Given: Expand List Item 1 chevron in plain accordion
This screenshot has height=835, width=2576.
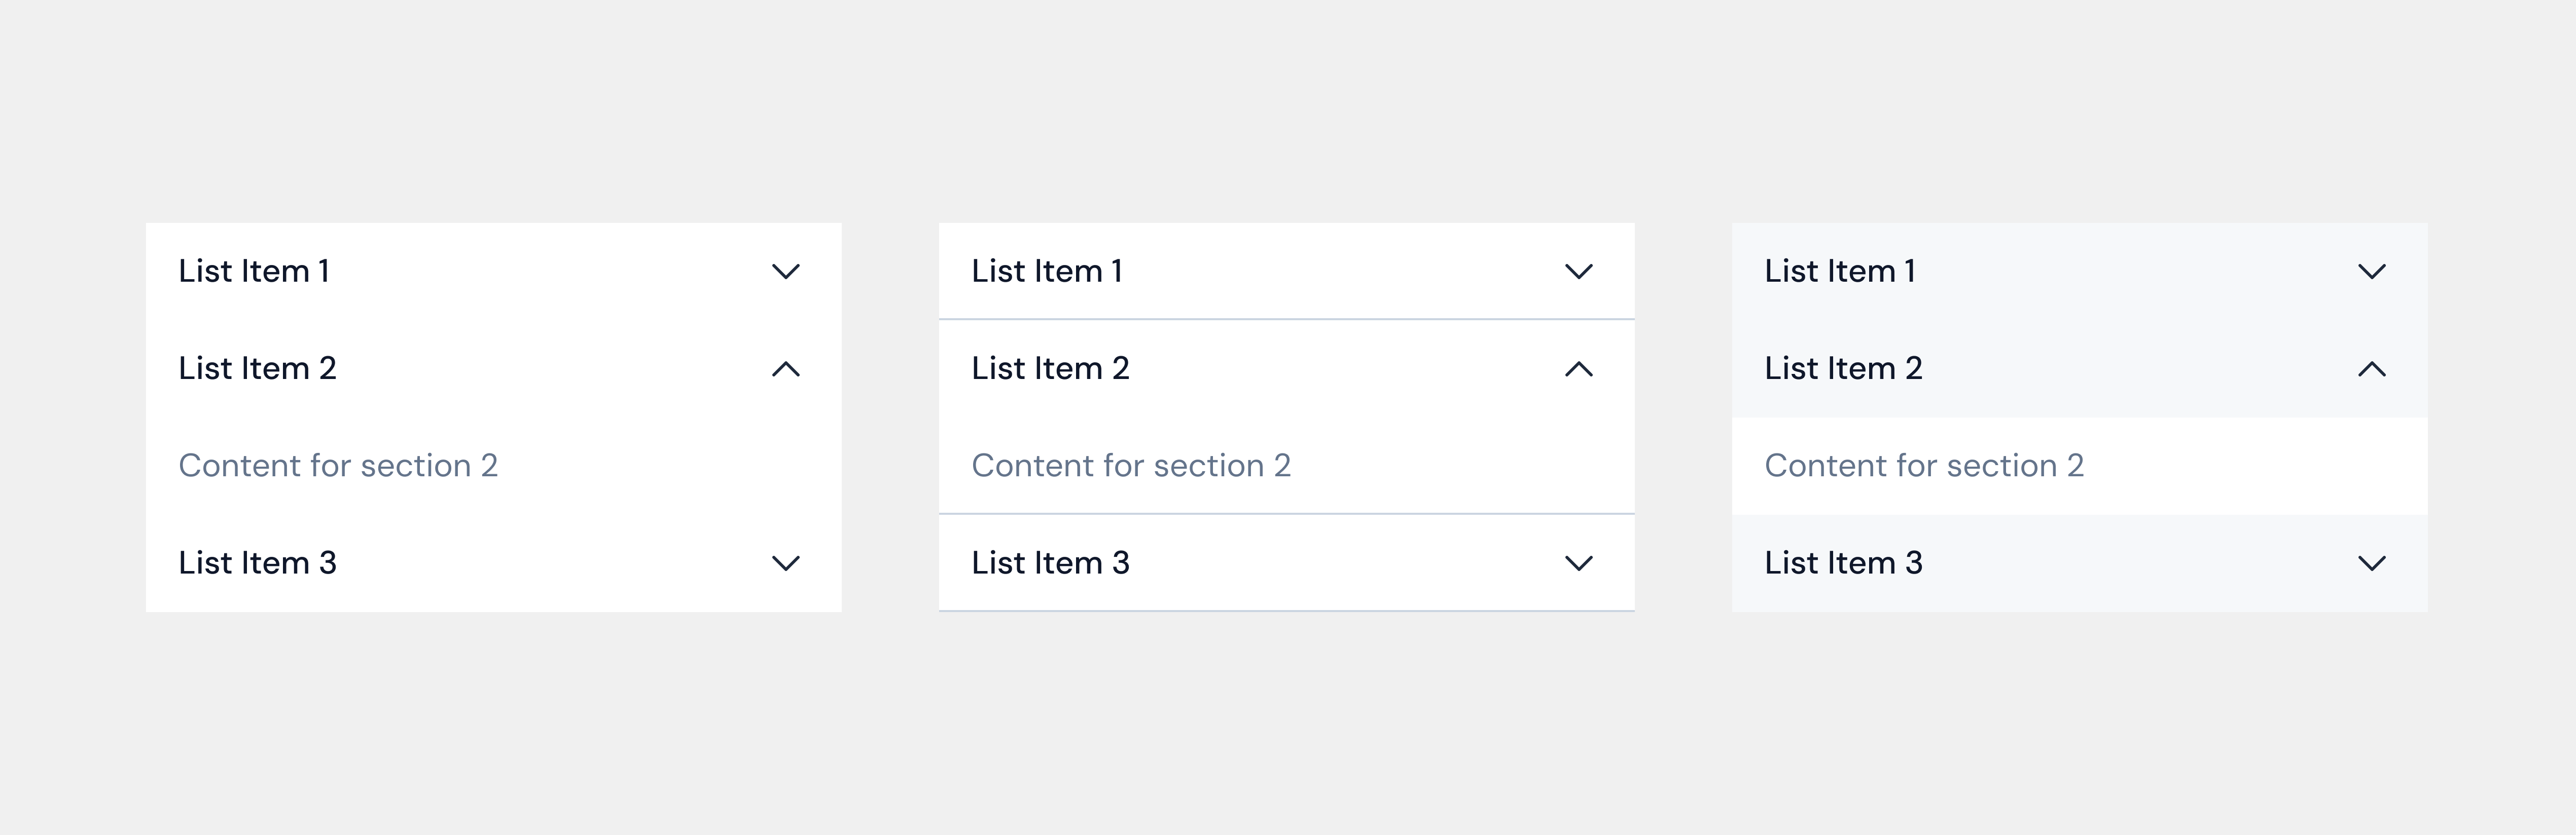Looking at the screenshot, I should (x=786, y=272).
